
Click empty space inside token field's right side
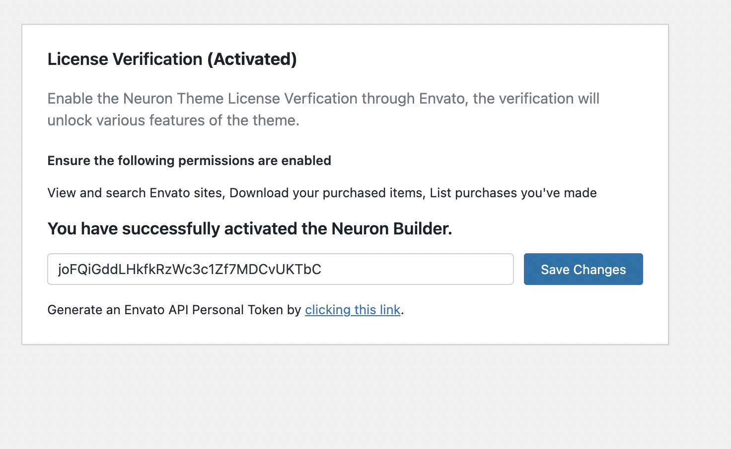pos(437,269)
